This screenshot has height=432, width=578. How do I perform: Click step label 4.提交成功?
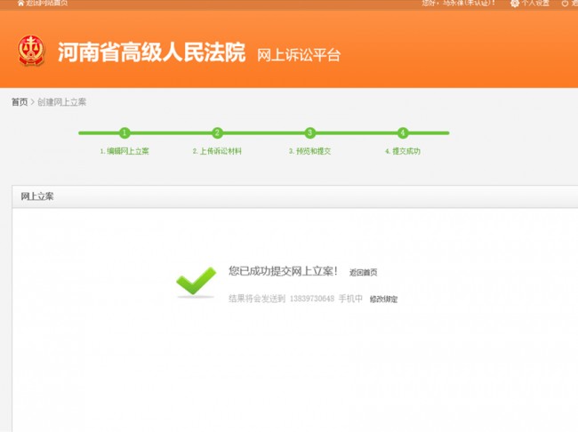403,151
